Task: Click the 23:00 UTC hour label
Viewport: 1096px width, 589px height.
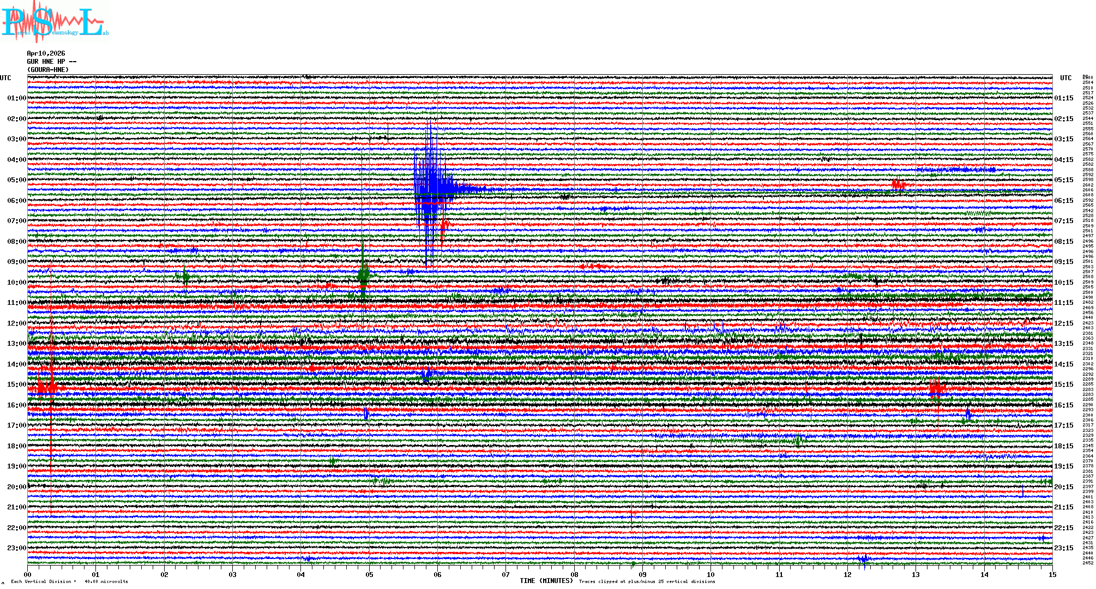Action: click(16, 548)
